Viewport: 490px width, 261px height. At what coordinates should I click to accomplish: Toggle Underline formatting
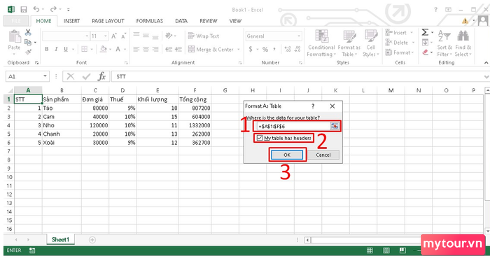(66, 49)
